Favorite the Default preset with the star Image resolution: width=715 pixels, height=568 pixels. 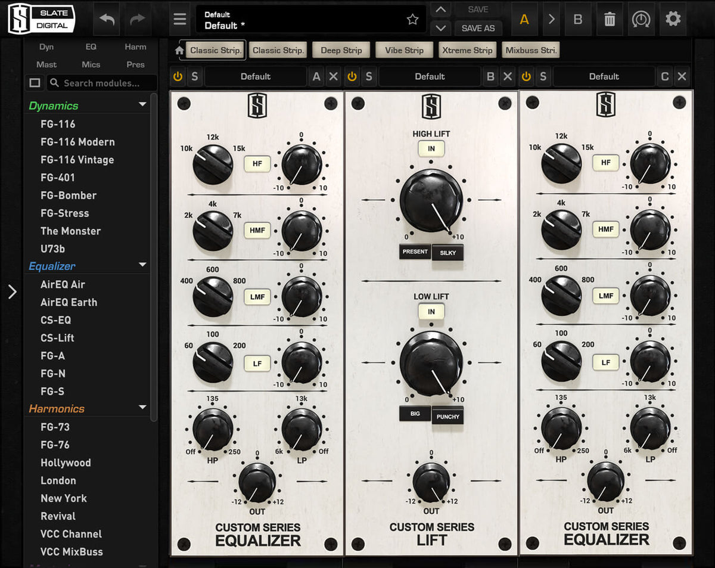tap(412, 19)
